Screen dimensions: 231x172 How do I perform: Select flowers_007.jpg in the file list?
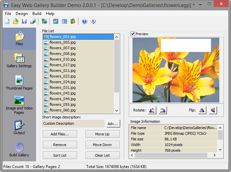click(78, 48)
